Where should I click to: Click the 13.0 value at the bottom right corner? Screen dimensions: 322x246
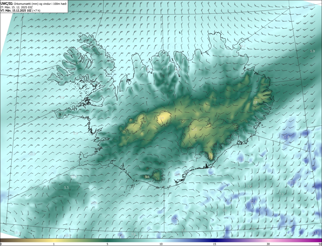click(316, 233)
